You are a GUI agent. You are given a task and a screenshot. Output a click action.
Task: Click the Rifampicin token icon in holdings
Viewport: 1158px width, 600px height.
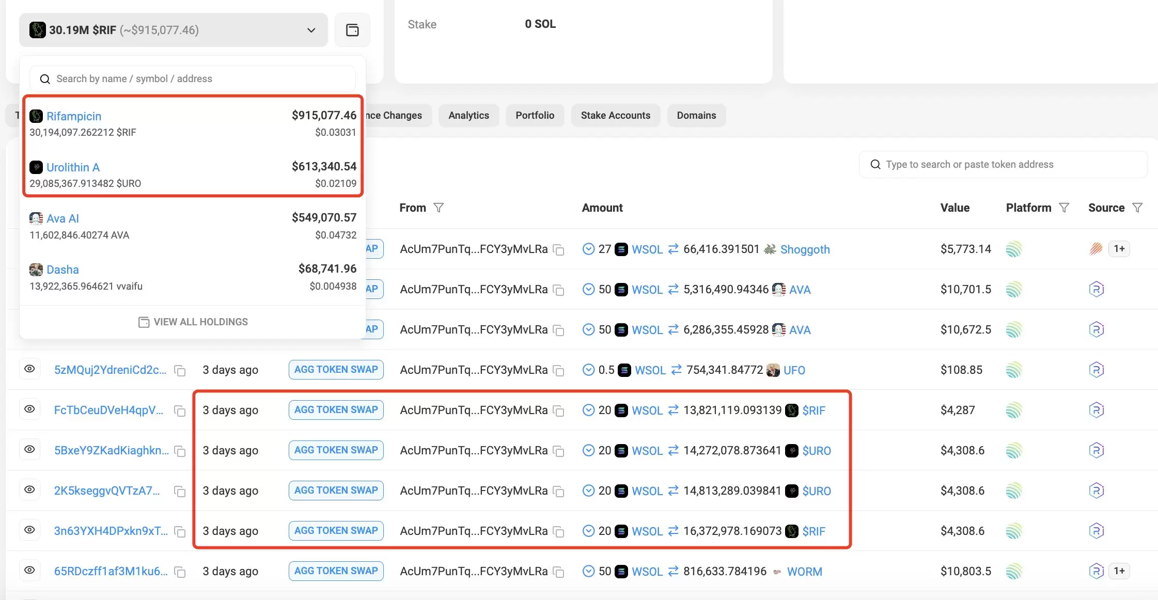pos(36,116)
